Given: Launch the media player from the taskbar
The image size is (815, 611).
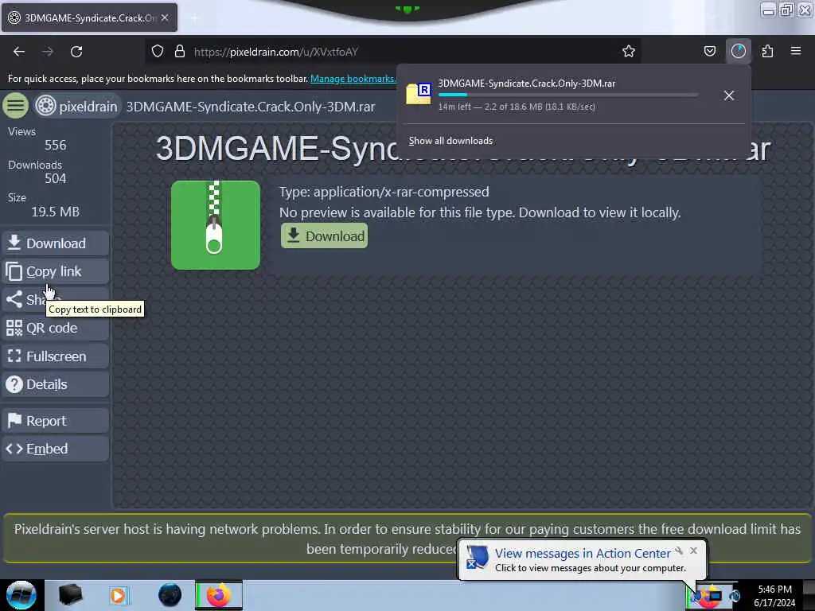Looking at the screenshot, I should (118, 595).
